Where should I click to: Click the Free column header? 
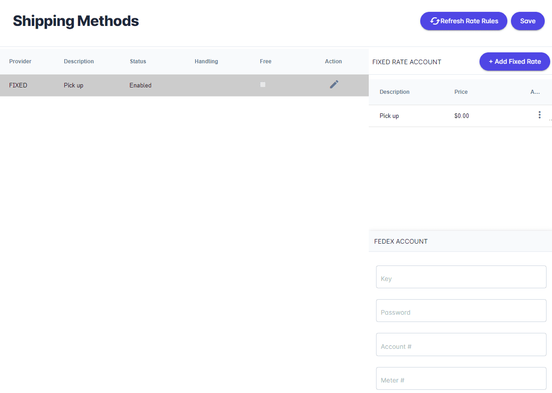click(x=265, y=61)
